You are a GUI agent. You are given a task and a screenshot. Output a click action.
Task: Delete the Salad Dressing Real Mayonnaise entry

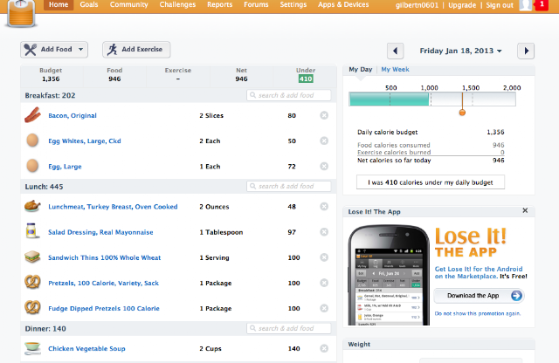click(324, 232)
